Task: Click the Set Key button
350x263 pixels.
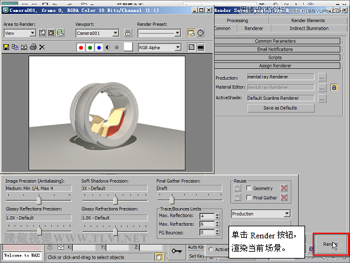Action: pos(196,256)
